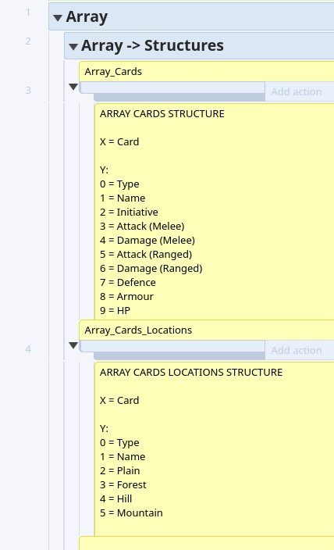Click Add action under Array_Cards
Viewport: 334px width, 550px height.
click(297, 92)
